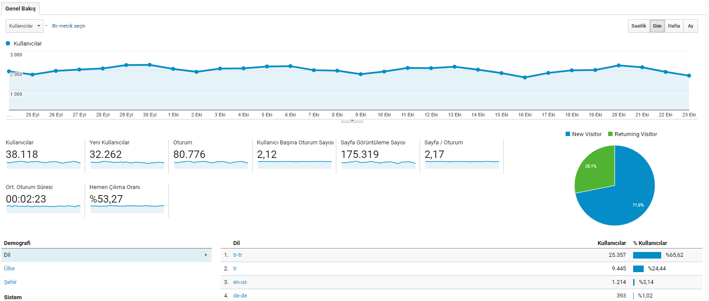The image size is (709, 301).
Task: Click the New Visitor legend label
Action: tap(587, 134)
